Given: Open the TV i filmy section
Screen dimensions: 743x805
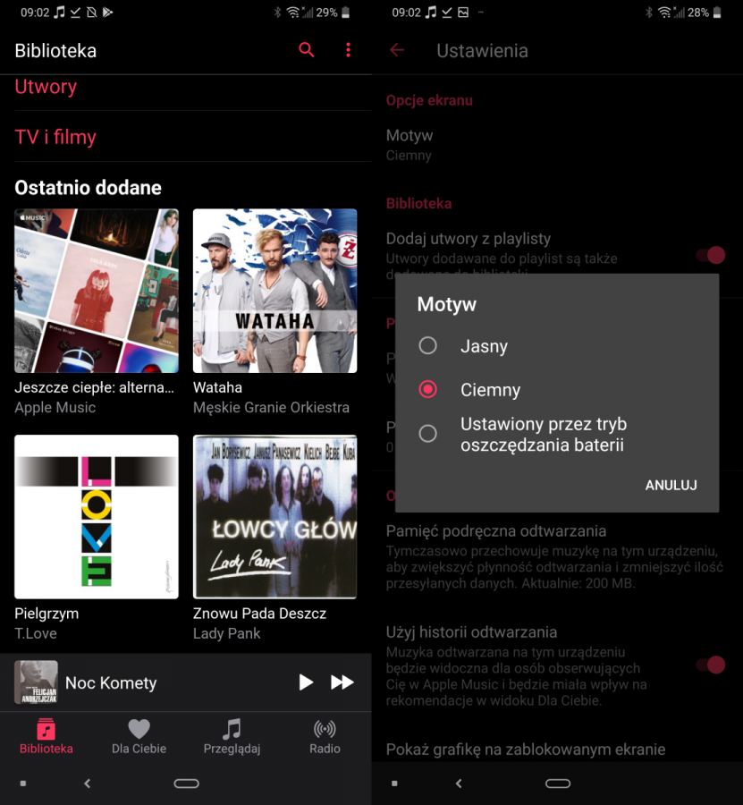Looking at the screenshot, I should click(55, 137).
